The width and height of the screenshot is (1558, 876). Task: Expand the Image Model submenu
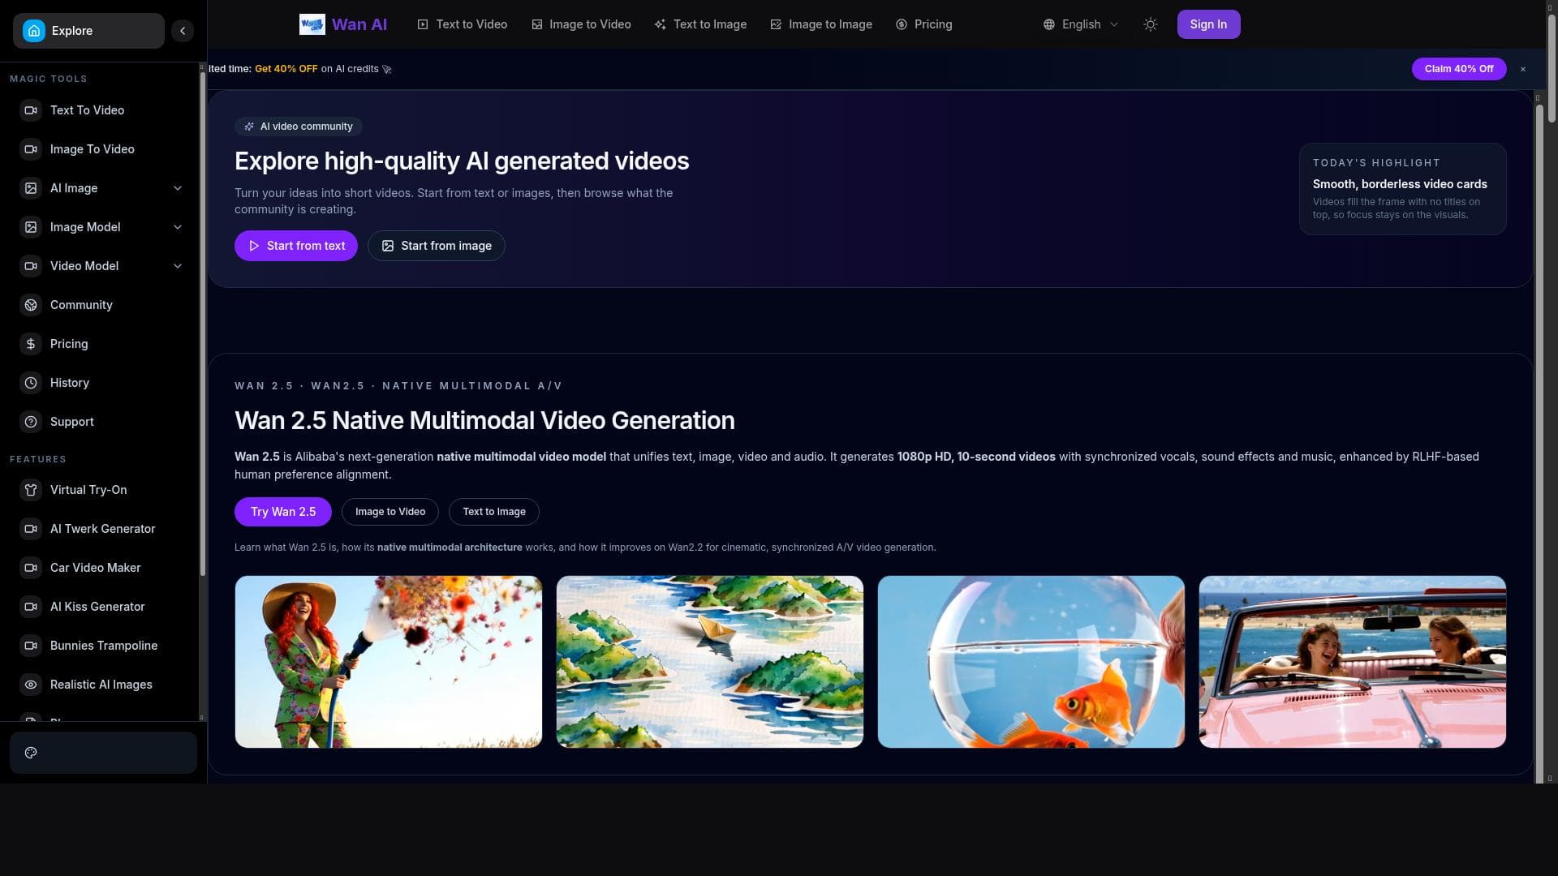pos(178,227)
